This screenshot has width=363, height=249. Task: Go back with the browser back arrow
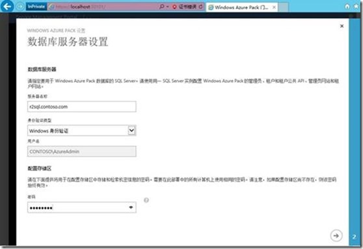click(7, 6)
